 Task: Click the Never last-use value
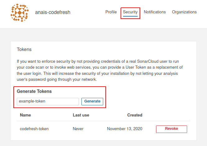tap(78, 129)
